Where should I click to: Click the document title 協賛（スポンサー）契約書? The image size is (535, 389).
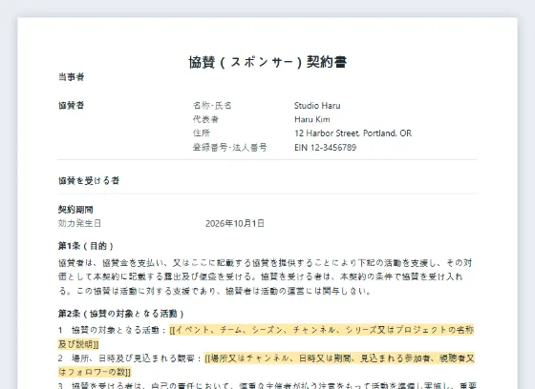click(267, 62)
